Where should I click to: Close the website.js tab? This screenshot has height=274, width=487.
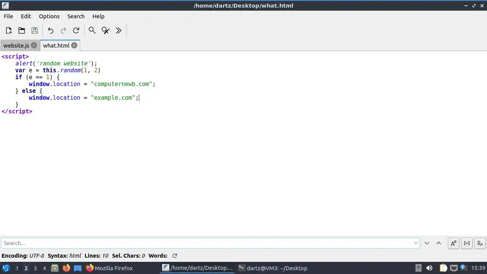pos(34,45)
